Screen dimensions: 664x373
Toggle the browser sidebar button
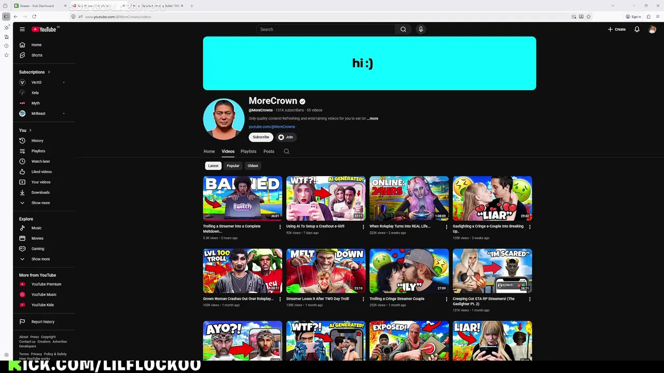tap(6, 17)
